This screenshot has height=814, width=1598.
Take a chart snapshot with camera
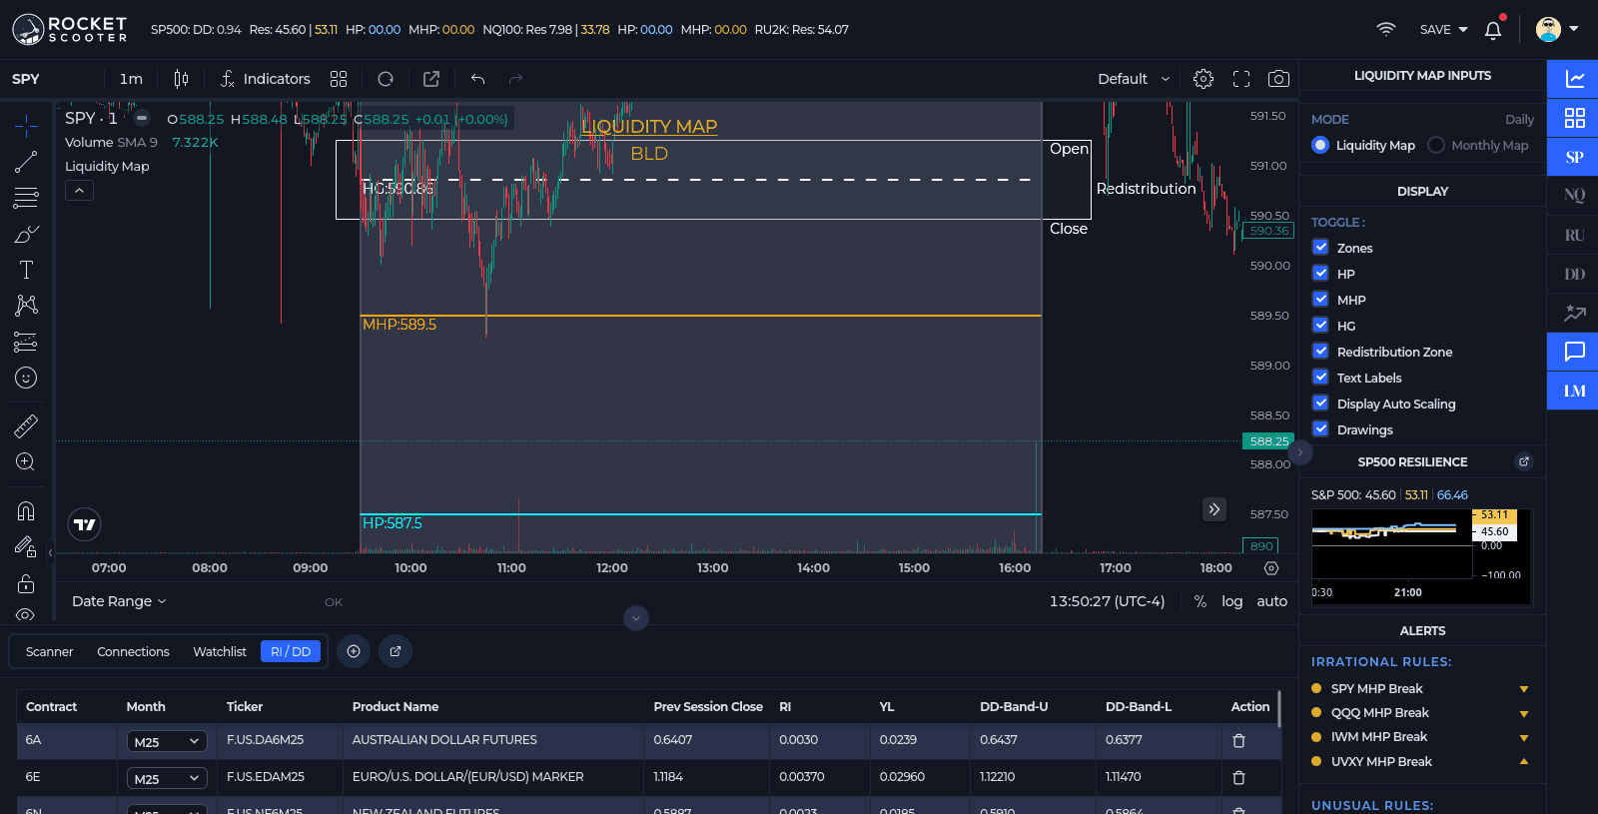[x=1278, y=79]
